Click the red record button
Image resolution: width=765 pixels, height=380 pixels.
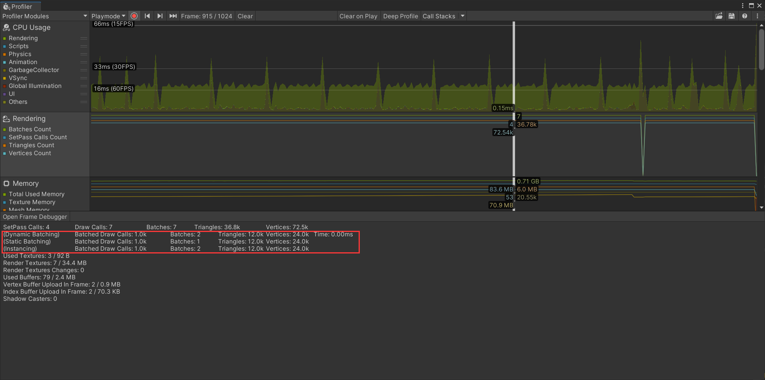[134, 16]
